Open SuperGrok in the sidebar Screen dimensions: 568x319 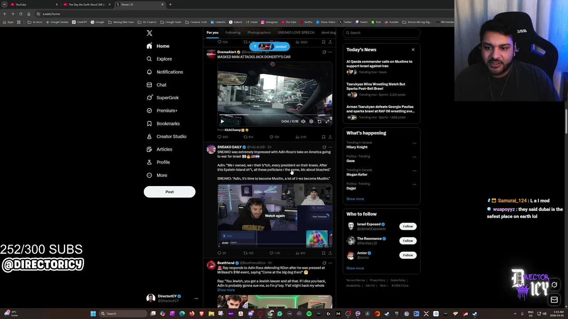[x=162, y=97]
